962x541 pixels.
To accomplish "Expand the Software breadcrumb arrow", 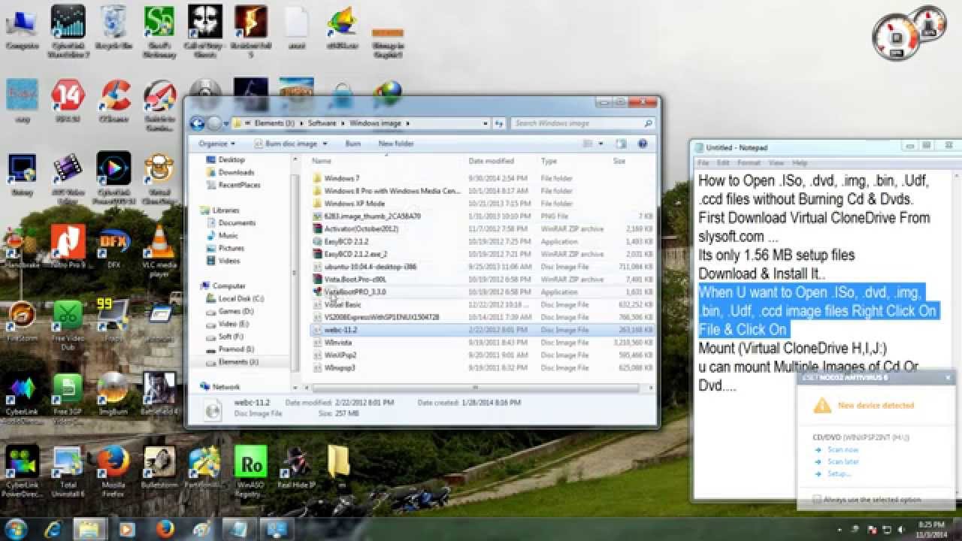I will 343,123.
